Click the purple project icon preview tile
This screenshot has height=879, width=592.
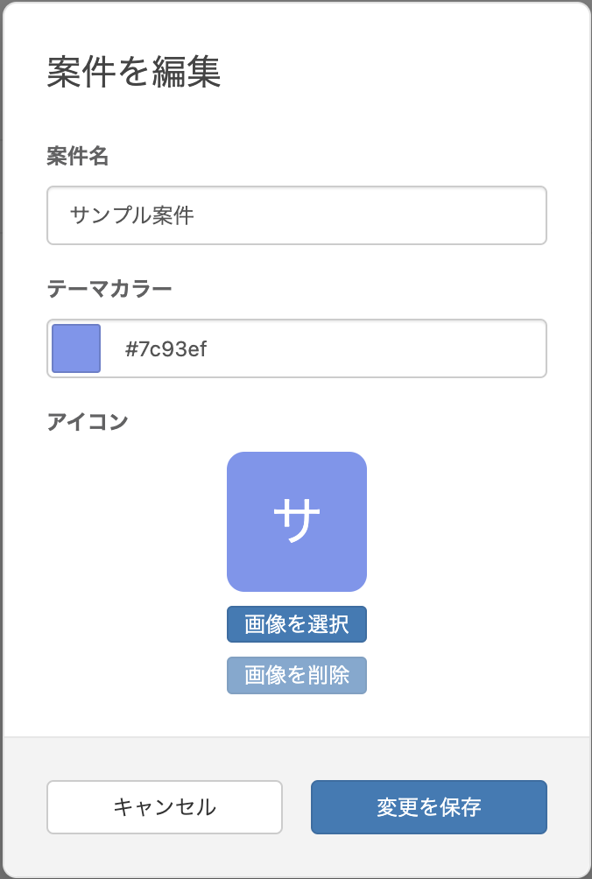point(297,521)
